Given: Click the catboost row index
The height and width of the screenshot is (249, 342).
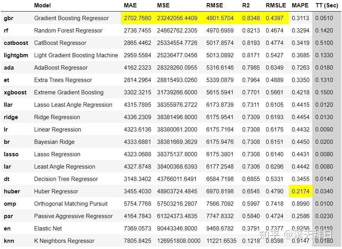Looking at the screenshot, I should click(16, 43).
